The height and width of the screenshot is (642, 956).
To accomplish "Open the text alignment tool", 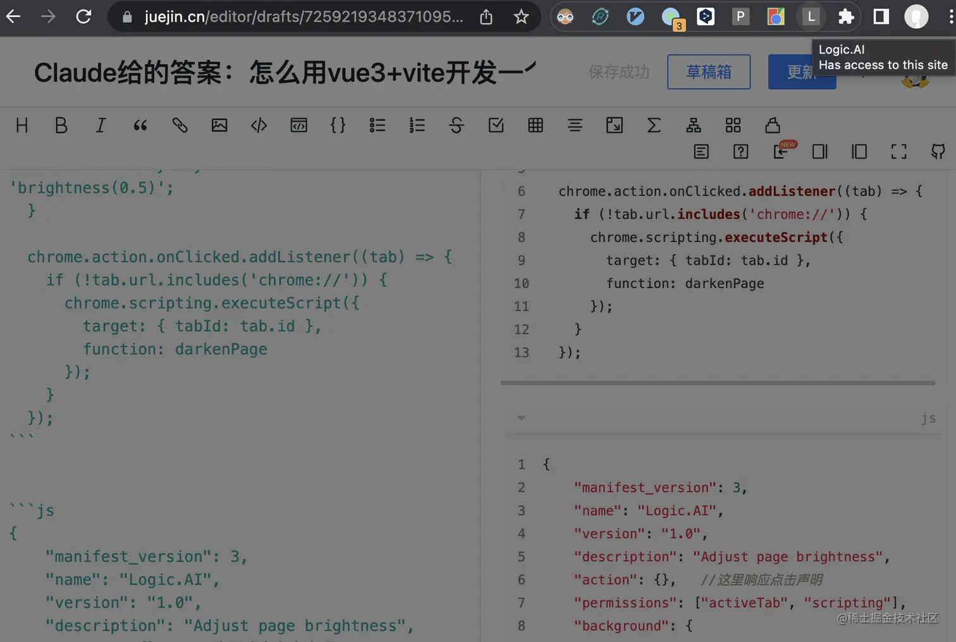I will click(575, 125).
